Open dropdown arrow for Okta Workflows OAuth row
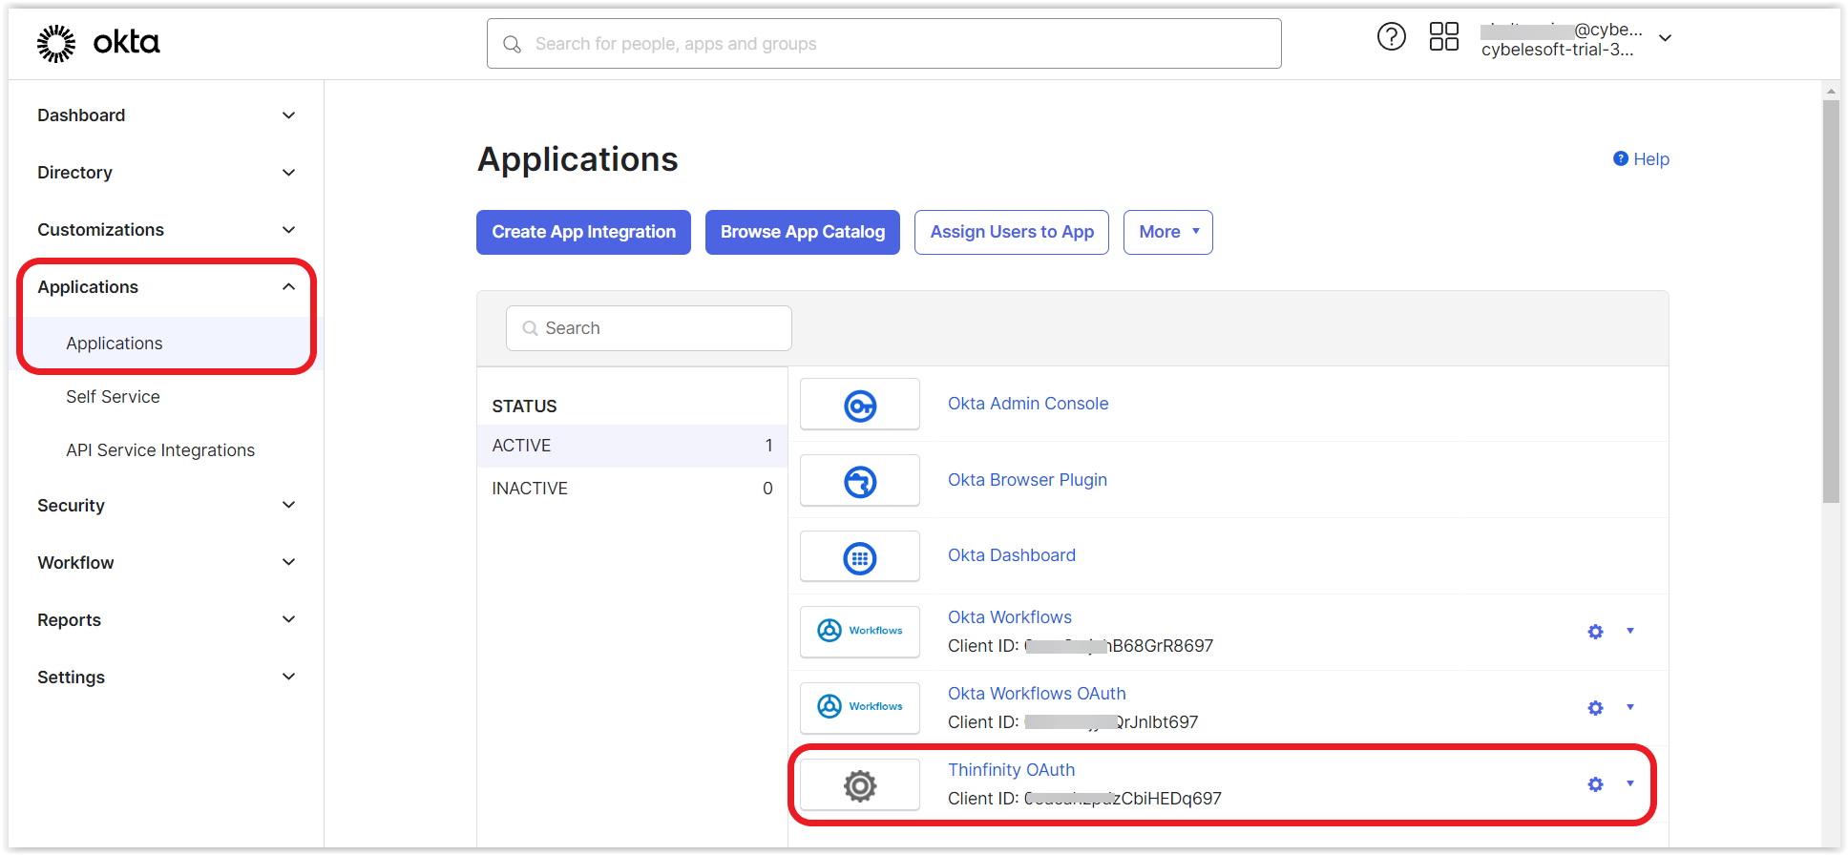Image resolution: width=1848 pixels, height=855 pixels. click(x=1630, y=707)
